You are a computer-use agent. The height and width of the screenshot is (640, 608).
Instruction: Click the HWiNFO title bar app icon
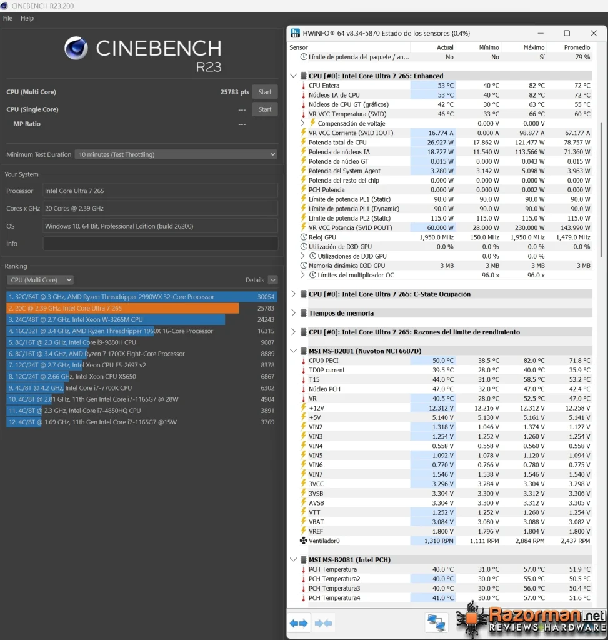pos(295,33)
